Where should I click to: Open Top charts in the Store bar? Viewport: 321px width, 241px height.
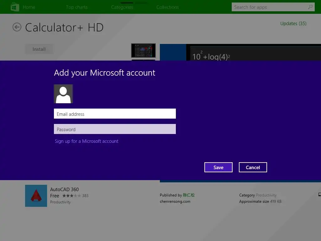77,7
